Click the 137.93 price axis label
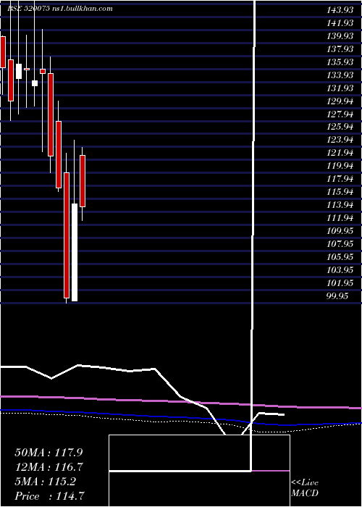Screen dimensions: 362x507 click(340, 49)
